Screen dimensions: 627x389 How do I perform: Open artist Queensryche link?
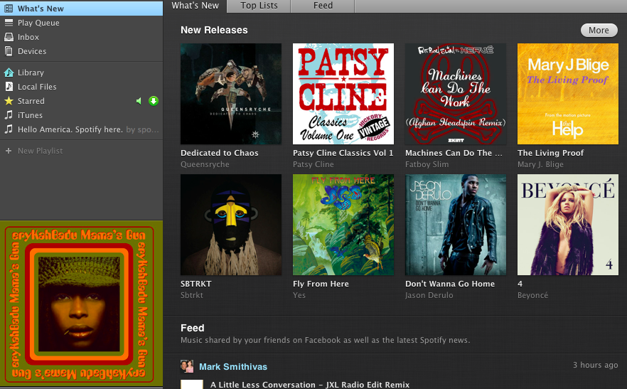click(x=205, y=164)
